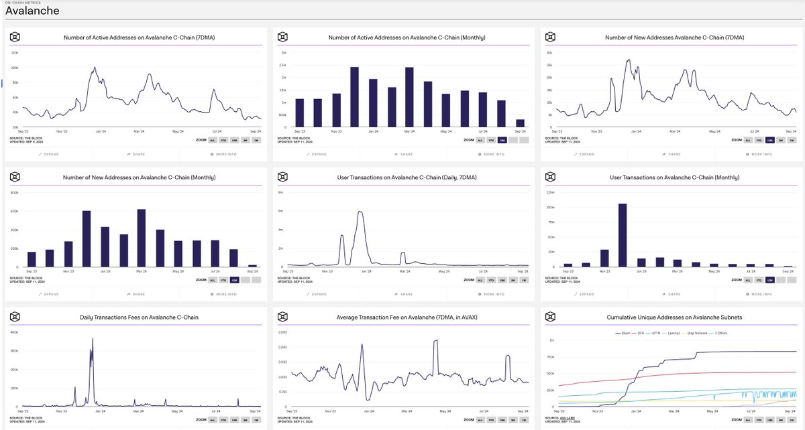Set Average Transaction Fee chart zoom to YTD
805x430 pixels.
491,420
